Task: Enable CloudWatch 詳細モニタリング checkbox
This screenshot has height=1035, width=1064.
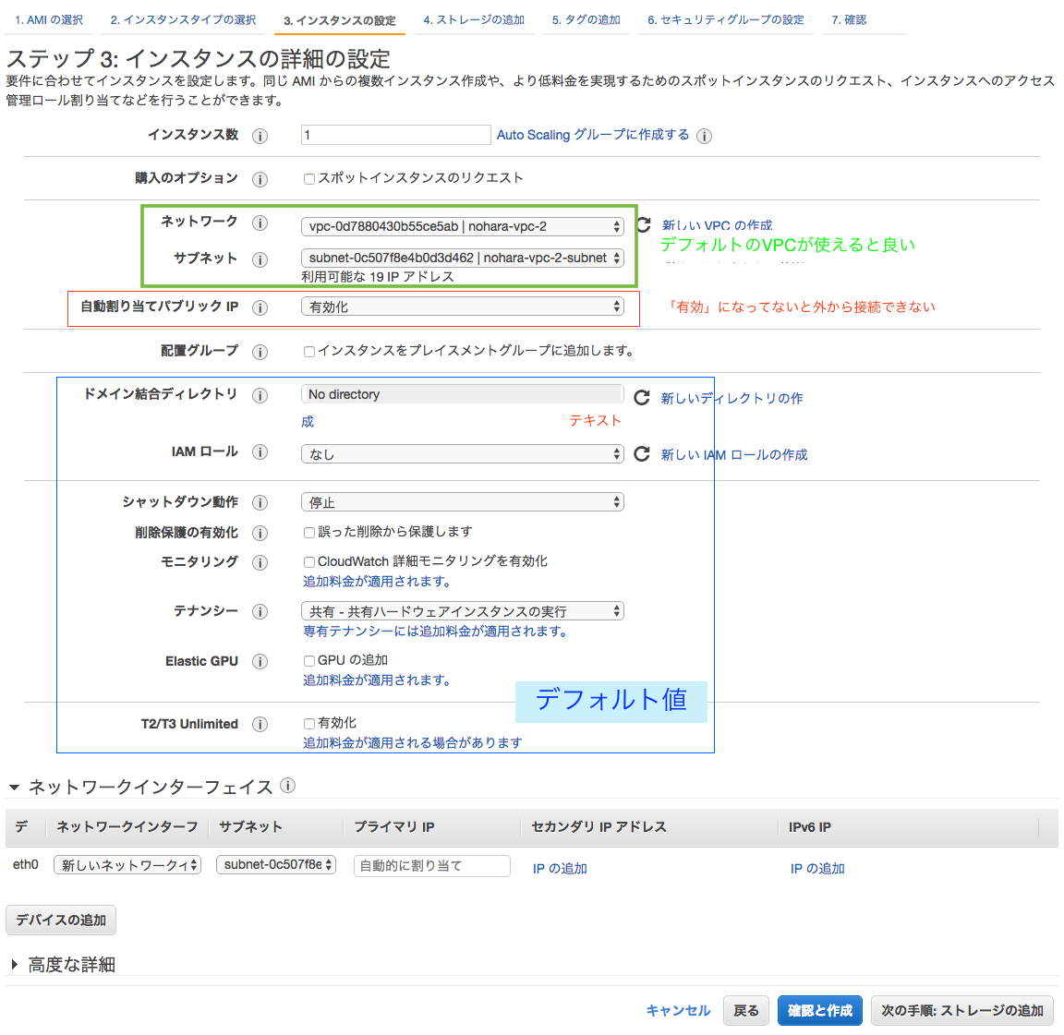Action: pyautogui.click(x=309, y=561)
